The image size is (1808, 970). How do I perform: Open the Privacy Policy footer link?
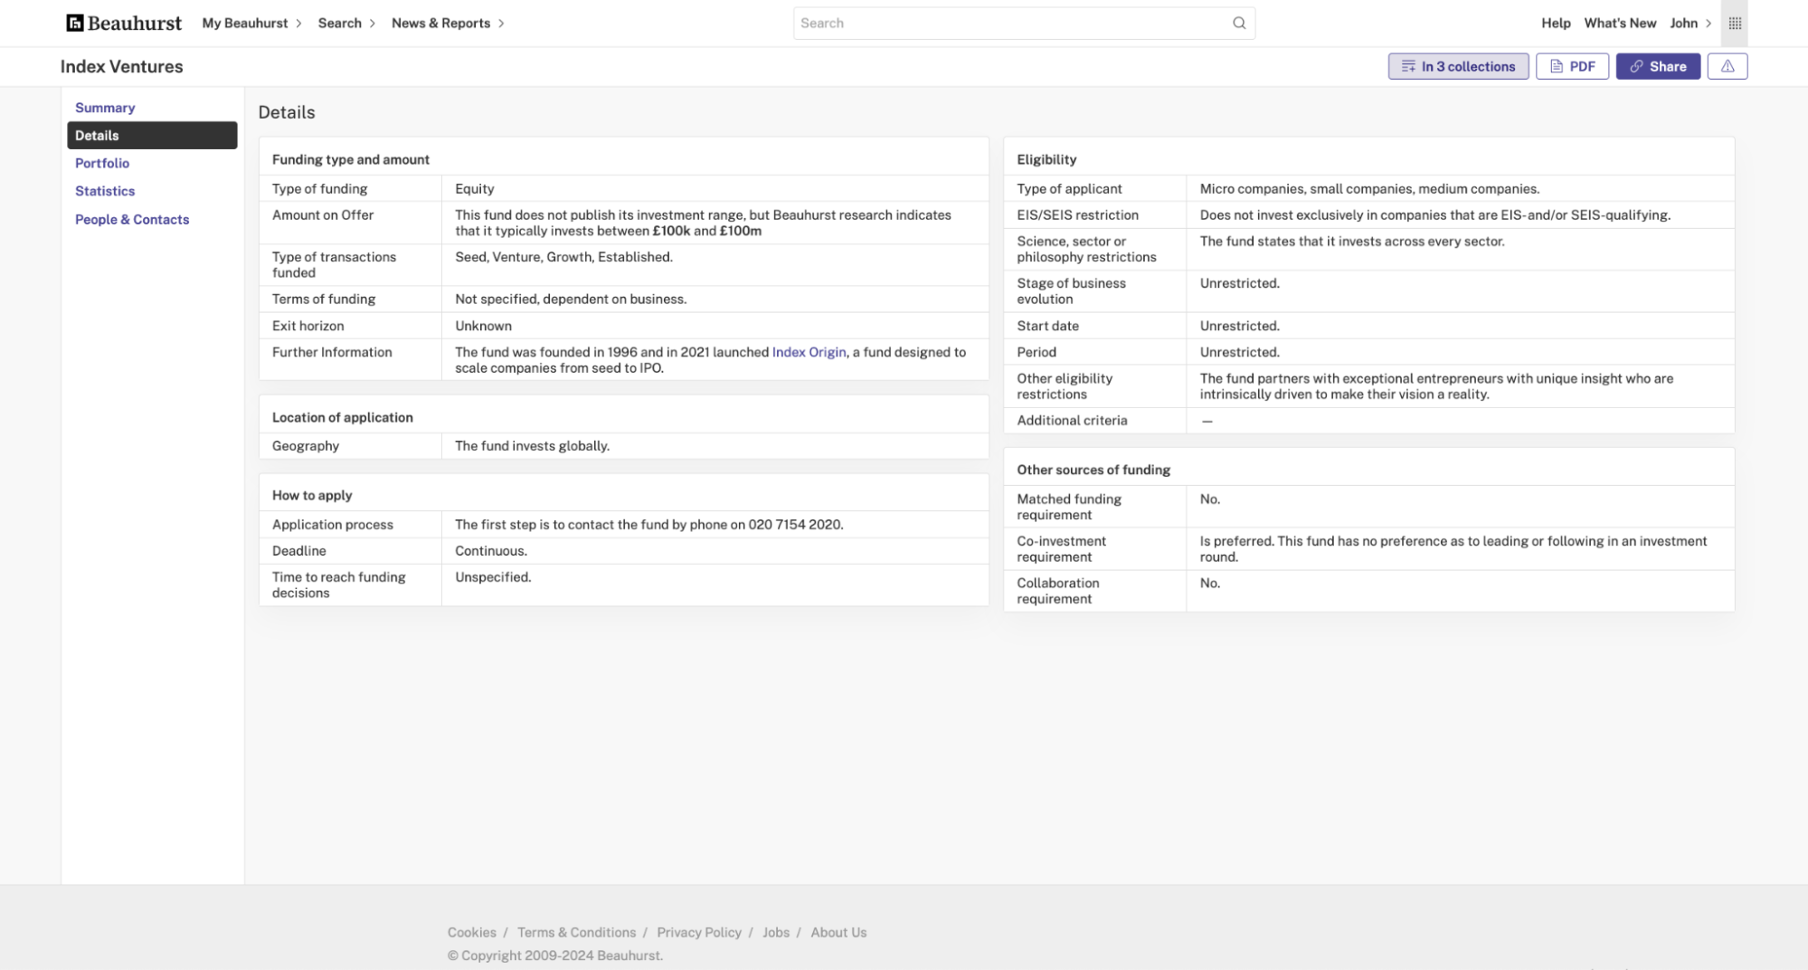tap(698, 932)
